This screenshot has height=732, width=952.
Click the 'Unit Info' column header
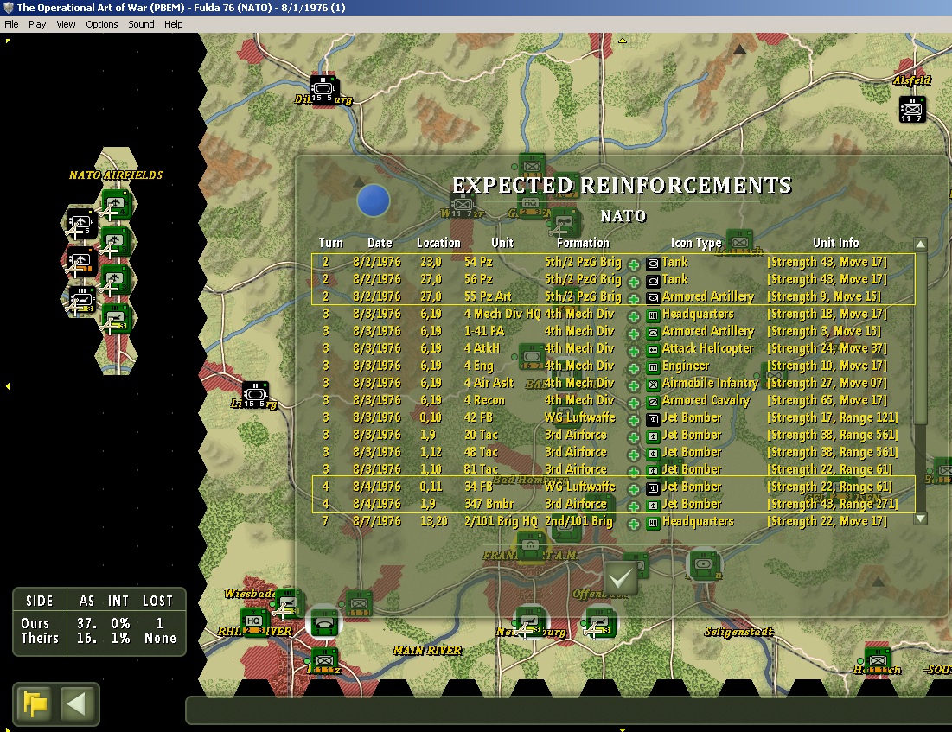pyautogui.click(x=836, y=244)
